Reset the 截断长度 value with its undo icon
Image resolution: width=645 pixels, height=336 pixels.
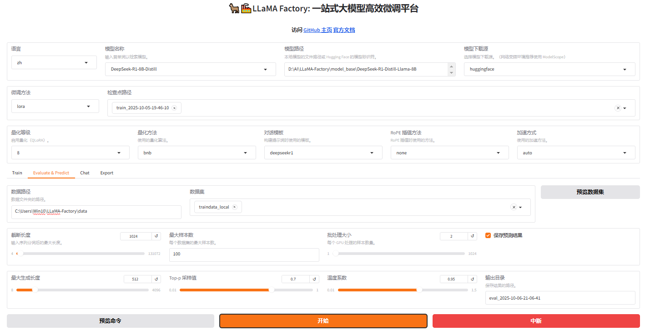click(x=156, y=236)
